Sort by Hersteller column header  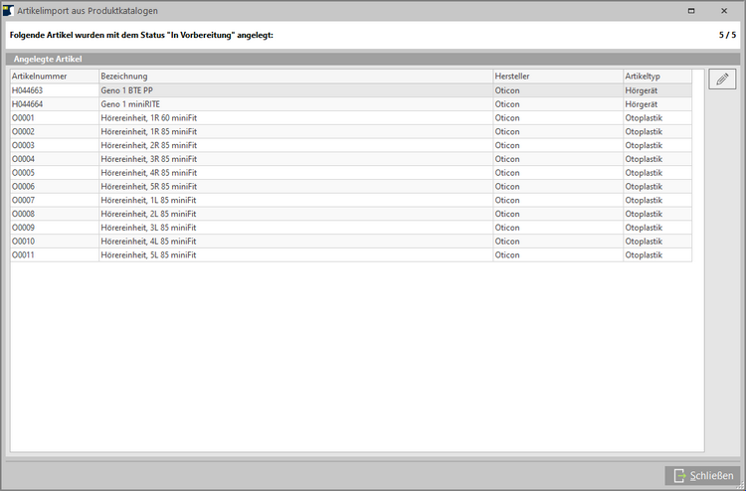(558, 77)
